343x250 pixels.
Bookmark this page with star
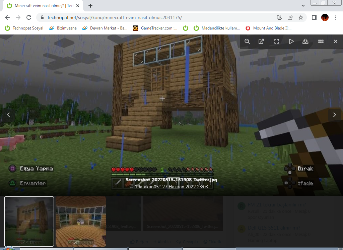(301, 17)
